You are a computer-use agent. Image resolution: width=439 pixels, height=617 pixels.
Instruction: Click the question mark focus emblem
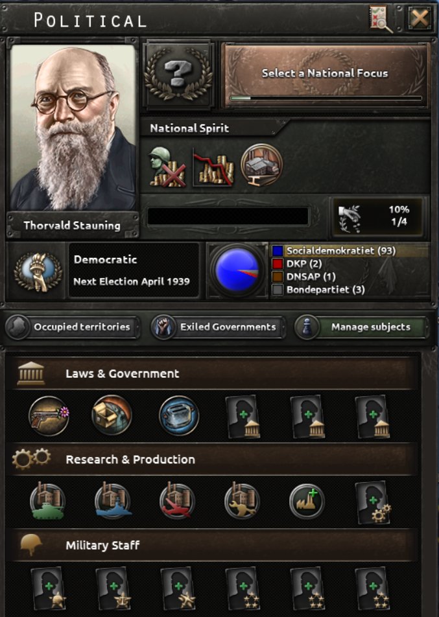(x=178, y=74)
